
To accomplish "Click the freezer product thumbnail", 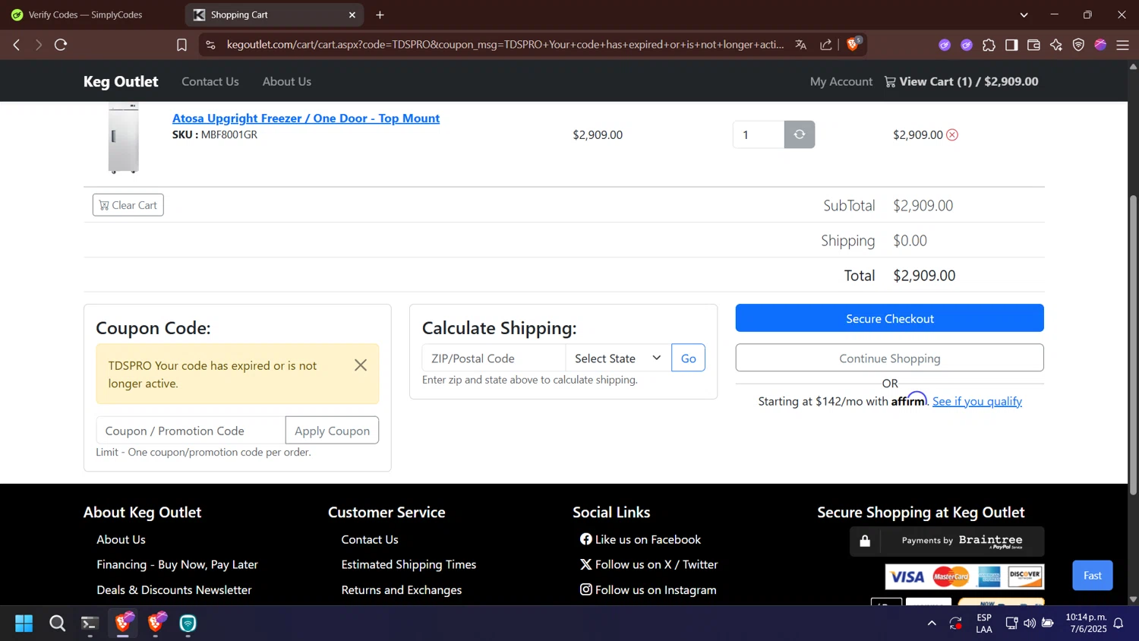I will pyautogui.click(x=123, y=138).
